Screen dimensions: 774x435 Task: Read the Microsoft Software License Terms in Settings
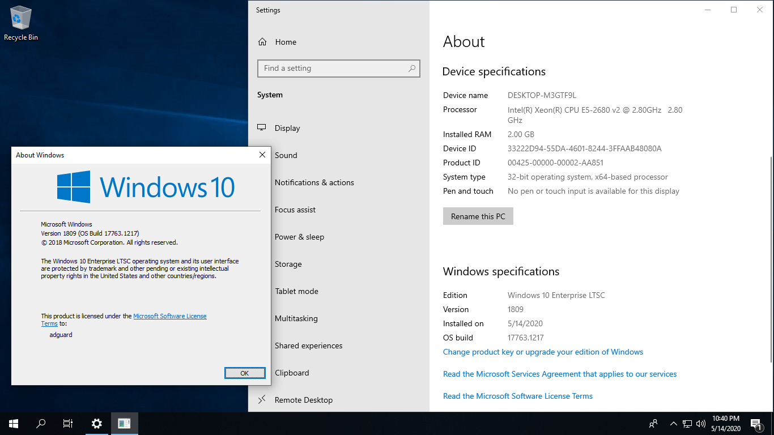coord(518,396)
